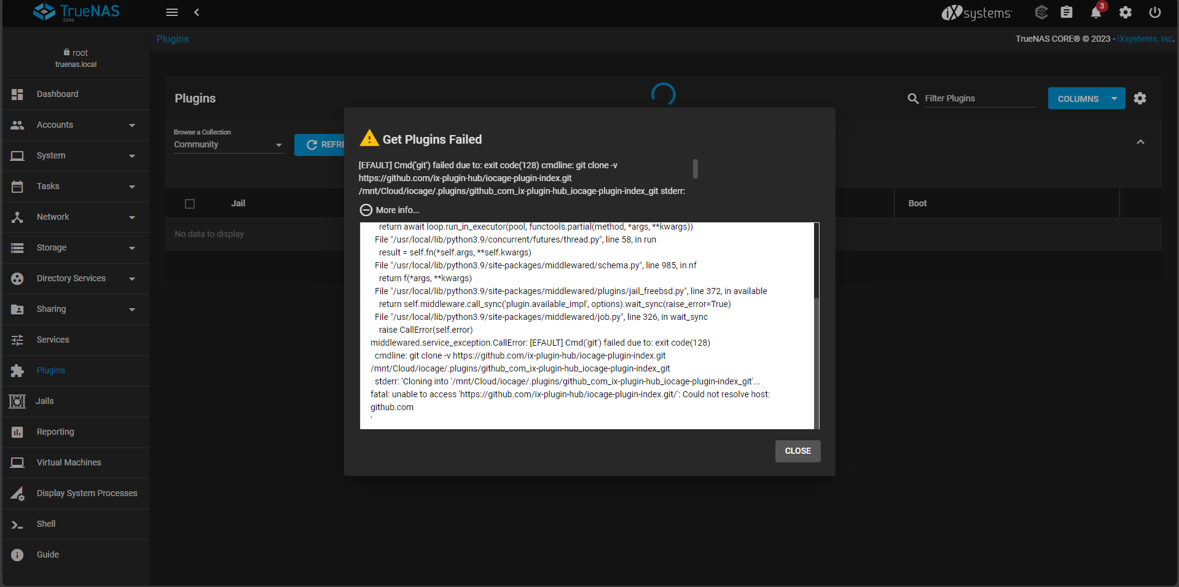Click the TrueNAS logo

76,12
